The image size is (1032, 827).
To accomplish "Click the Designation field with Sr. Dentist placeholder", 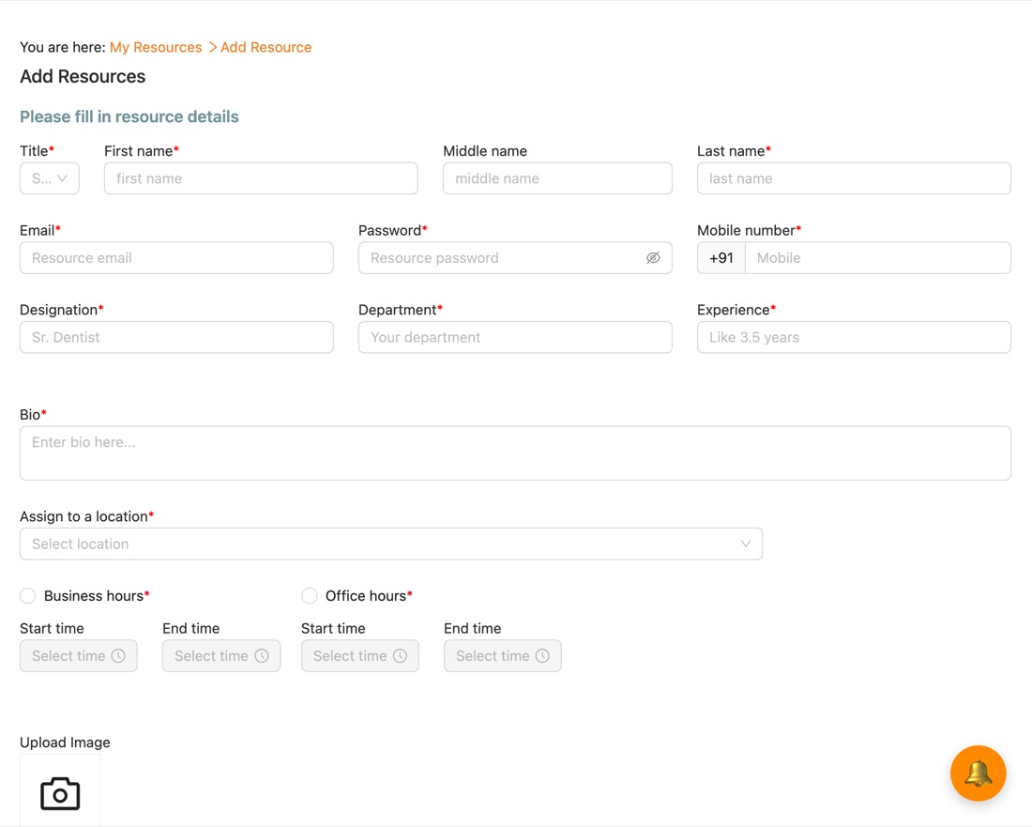I will (176, 337).
